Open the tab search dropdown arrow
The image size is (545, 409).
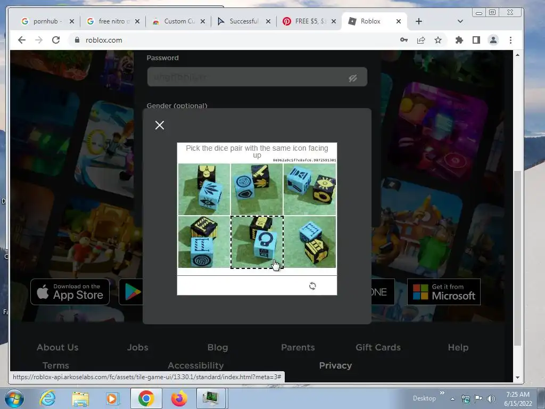460,21
